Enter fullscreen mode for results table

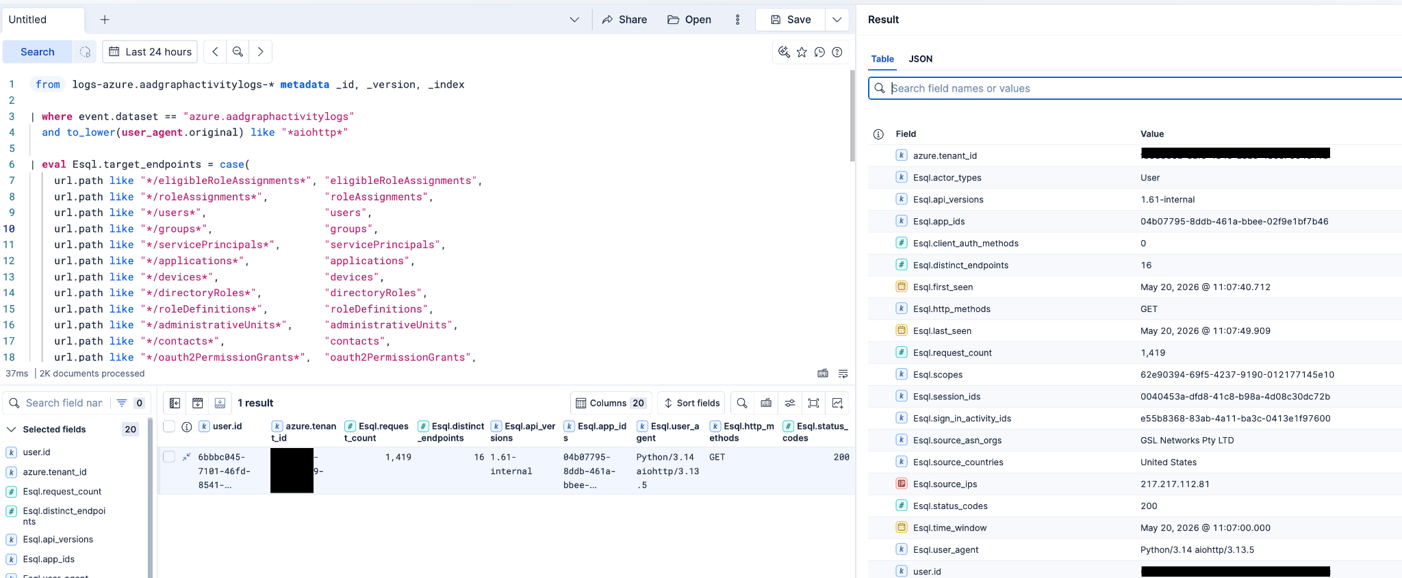813,403
